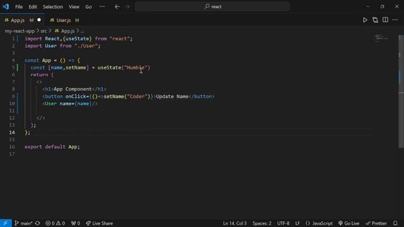Click on the "useState" import text
Viewport: 404px width, 227px height.
[77, 38]
